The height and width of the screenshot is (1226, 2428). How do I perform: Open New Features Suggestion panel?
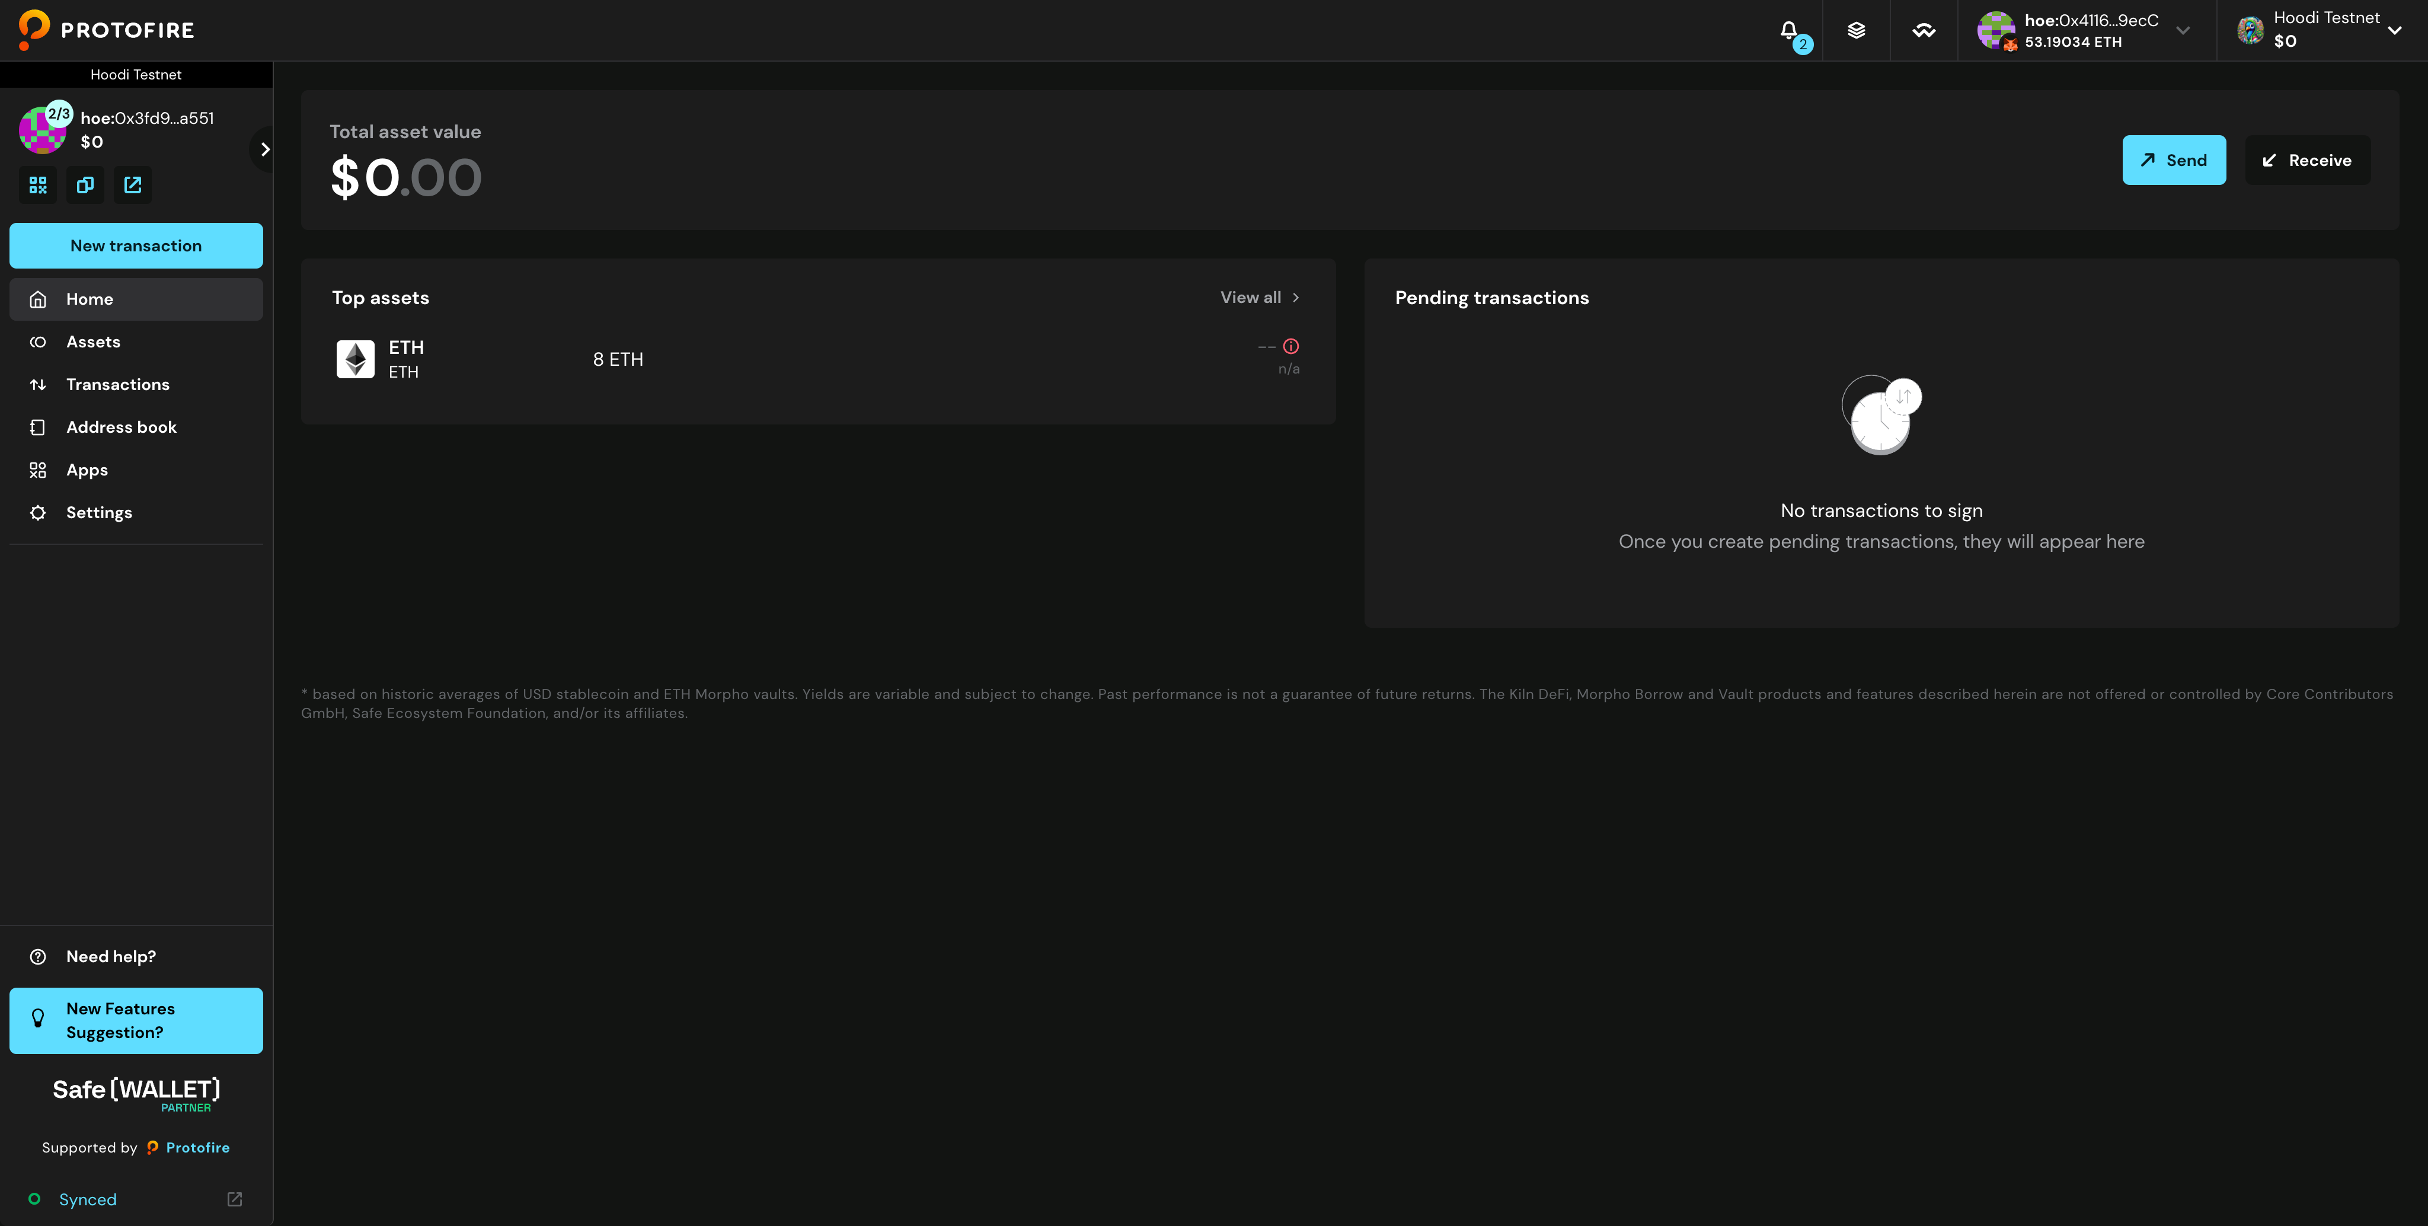tap(136, 1020)
